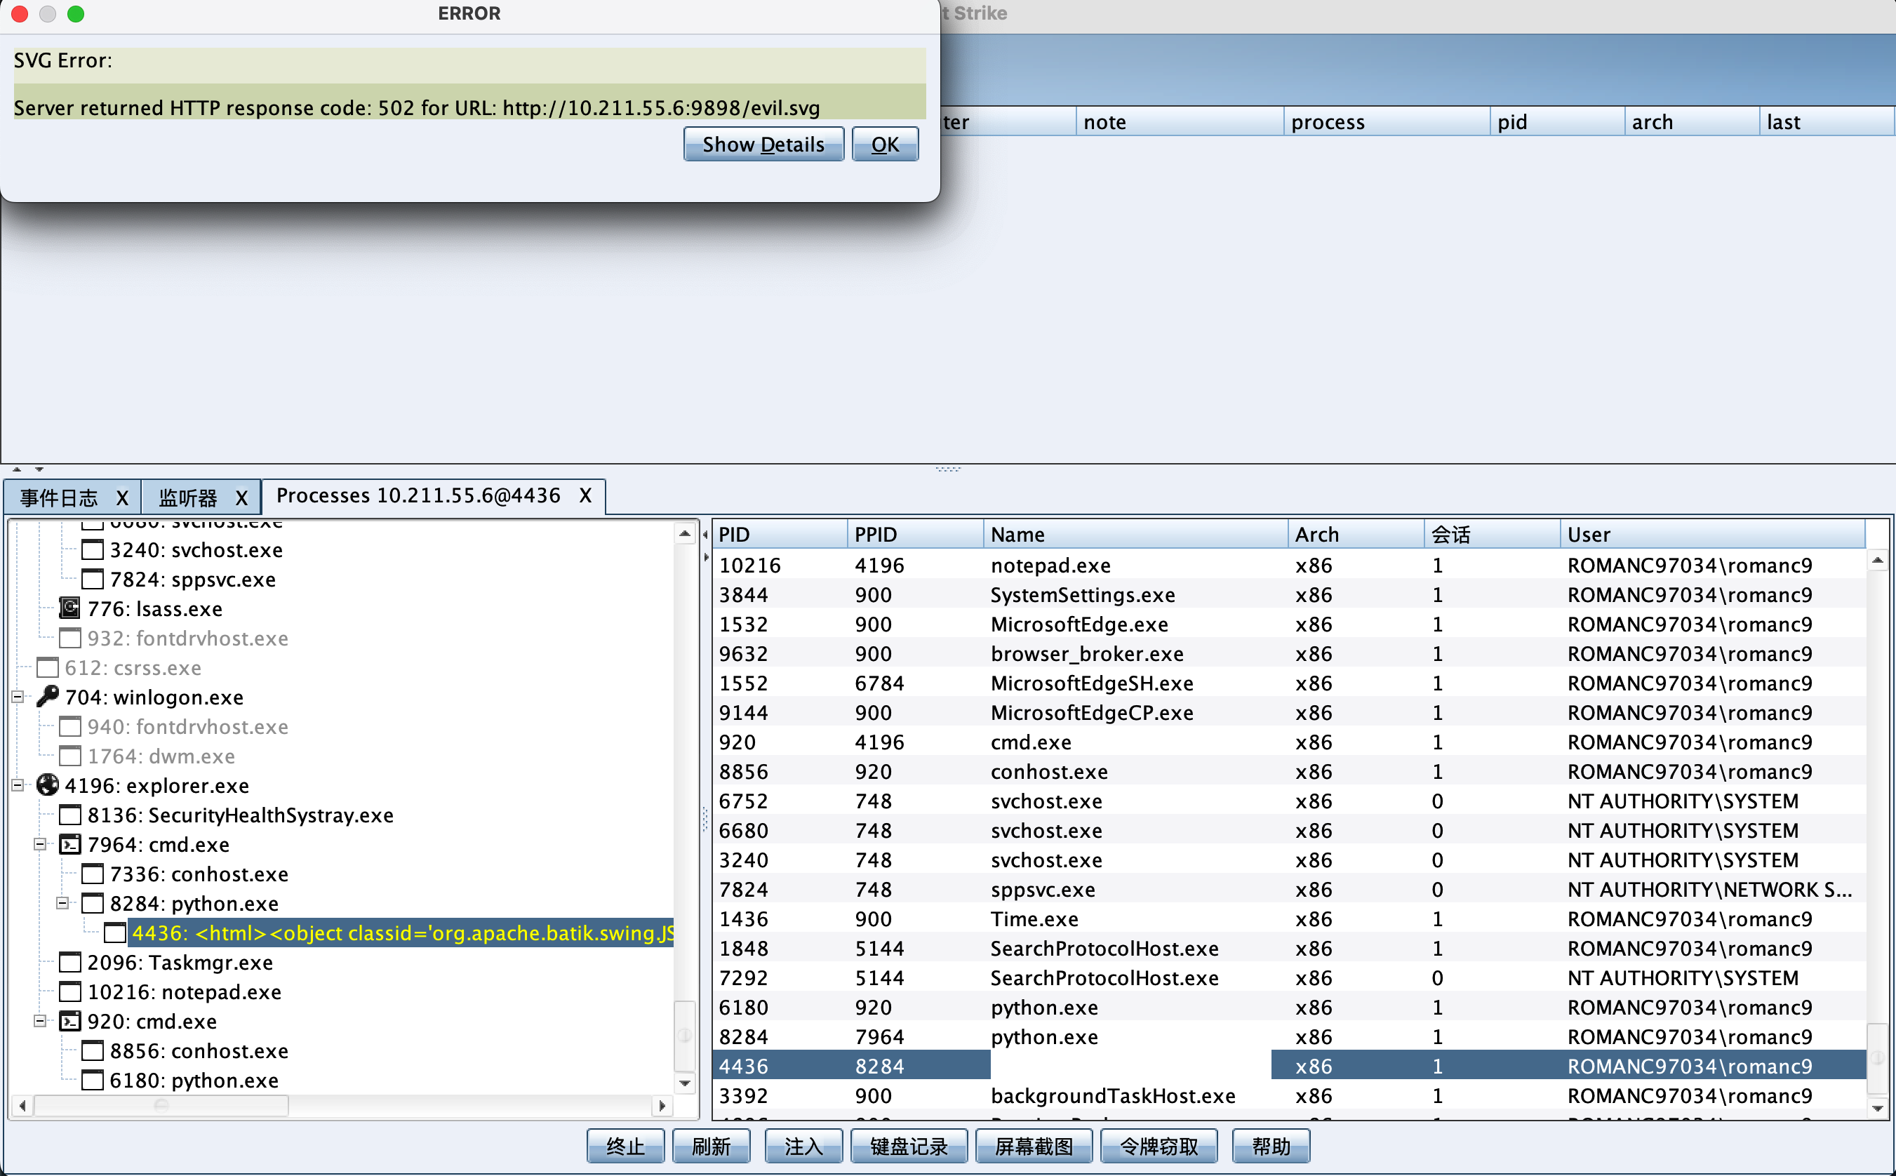Viewport: 1896px width, 1176px height.
Task: Click the window icon beside 6180: python.exe
Action: pyautogui.click(x=93, y=1080)
